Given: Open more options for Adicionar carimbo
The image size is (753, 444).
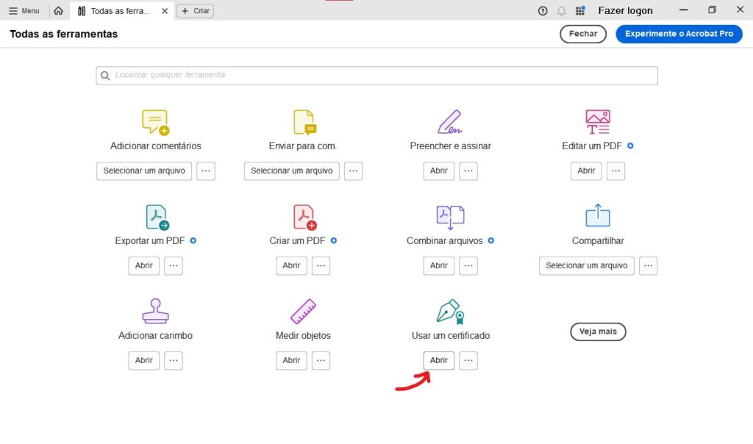Looking at the screenshot, I should point(174,360).
